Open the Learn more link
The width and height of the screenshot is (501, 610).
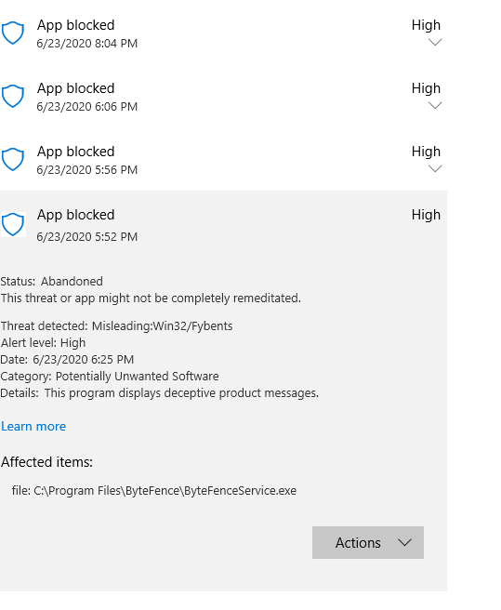[x=33, y=426]
